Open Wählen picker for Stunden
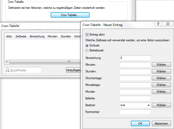Viewport: 174px width, 129px height. (x=161, y=71)
